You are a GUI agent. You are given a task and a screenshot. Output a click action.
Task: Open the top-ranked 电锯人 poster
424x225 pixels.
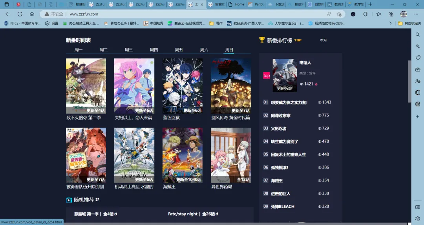(x=285, y=75)
